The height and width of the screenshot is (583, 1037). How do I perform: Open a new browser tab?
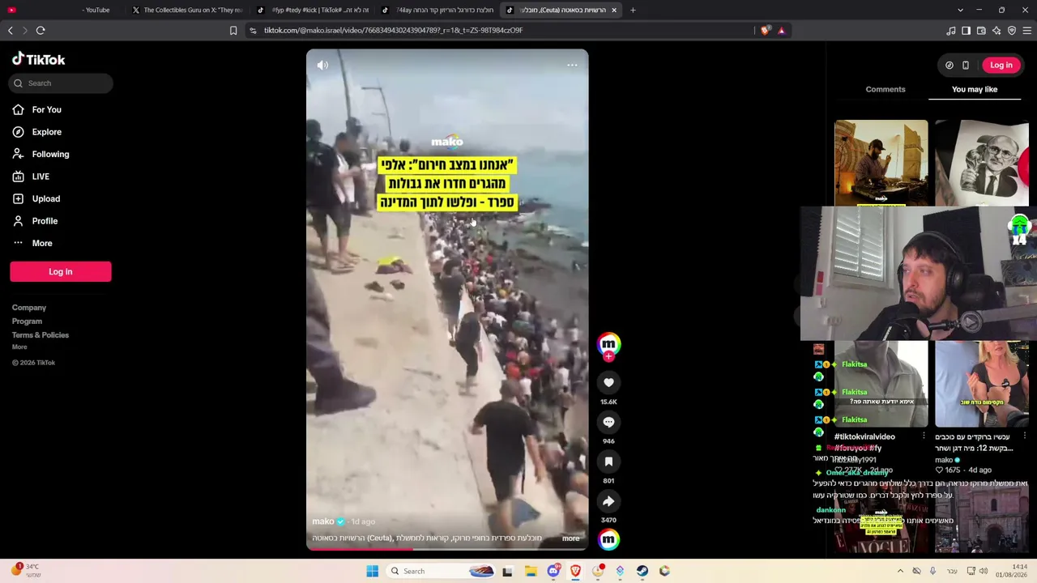point(633,10)
